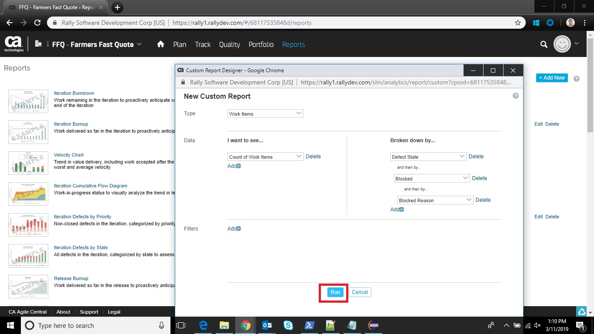Click Delete in Iteration Defects by Priority row
The image size is (594, 334).
[552, 217]
